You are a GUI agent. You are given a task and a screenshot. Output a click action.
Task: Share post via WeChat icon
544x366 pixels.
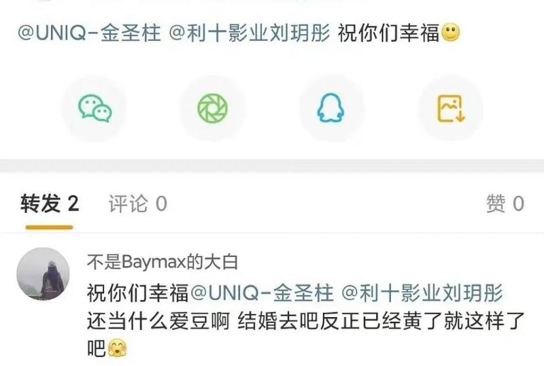pyautogui.click(x=95, y=108)
